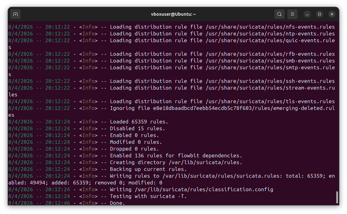347x214 pixels.
Task: Select the Disabled 15 rules message
Action: [137, 128]
